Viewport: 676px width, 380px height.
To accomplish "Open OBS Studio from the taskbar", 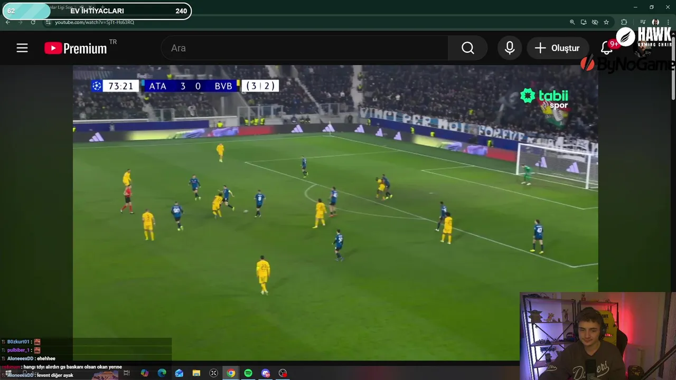I will (x=283, y=373).
